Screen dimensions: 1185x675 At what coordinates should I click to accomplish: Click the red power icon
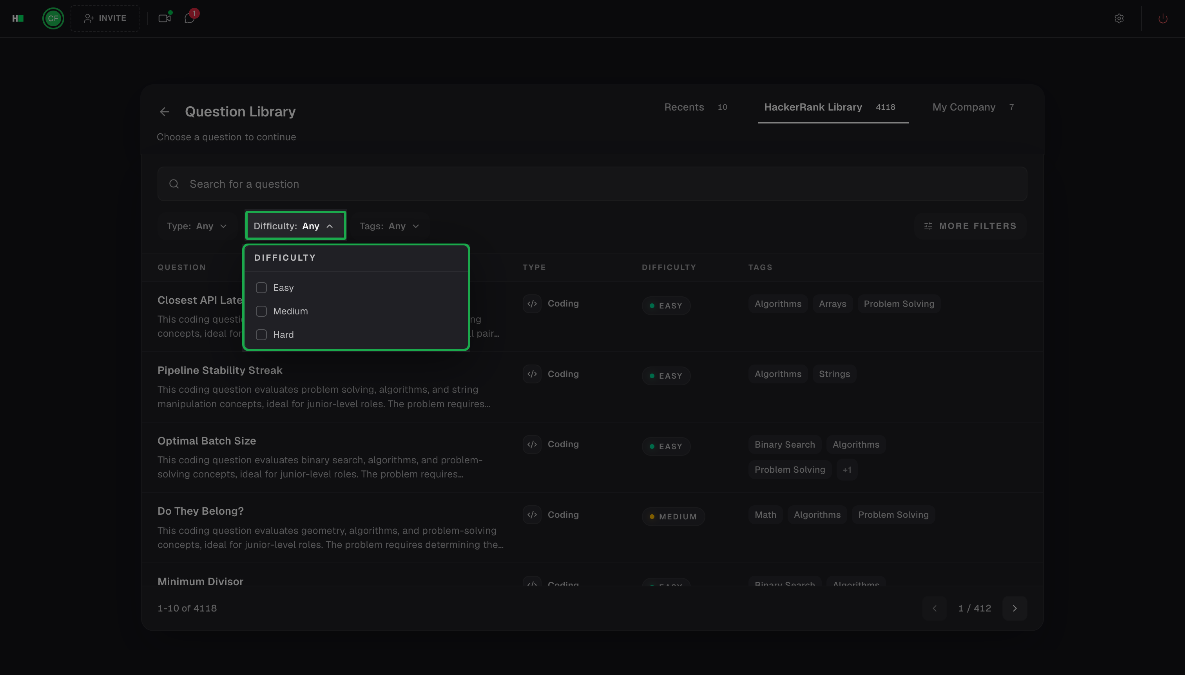pyautogui.click(x=1162, y=18)
